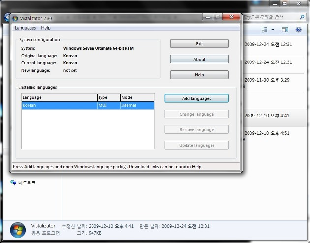Click the Vistalizator file icon in details pane
The width and height of the screenshot is (310, 243).
[x=18, y=230]
